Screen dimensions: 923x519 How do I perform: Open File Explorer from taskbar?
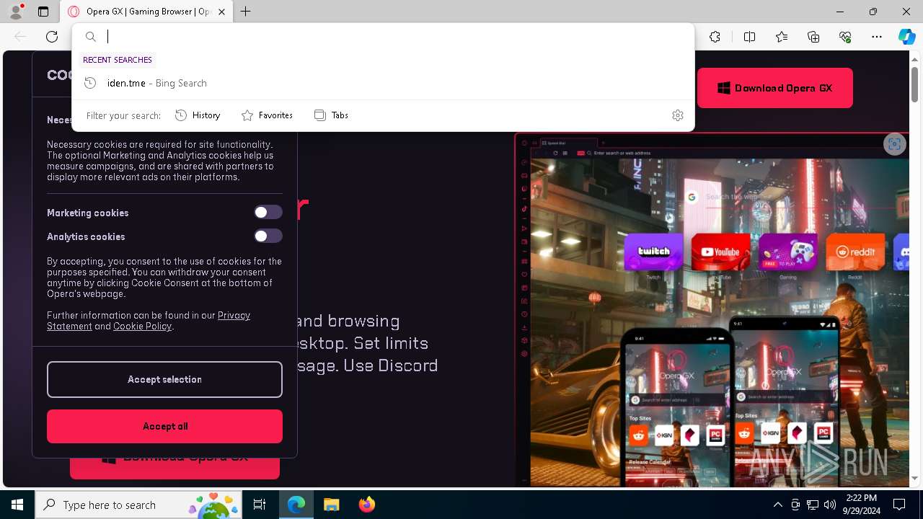[331, 505]
